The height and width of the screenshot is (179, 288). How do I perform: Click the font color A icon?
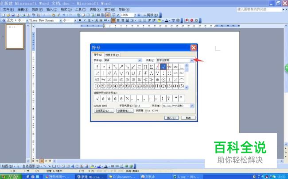click(167, 20)
